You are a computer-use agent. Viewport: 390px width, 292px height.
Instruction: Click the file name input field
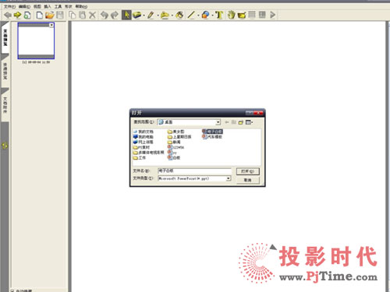coord(194,171)
